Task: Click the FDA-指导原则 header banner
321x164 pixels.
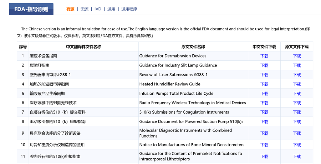Action: pos(31,9)
